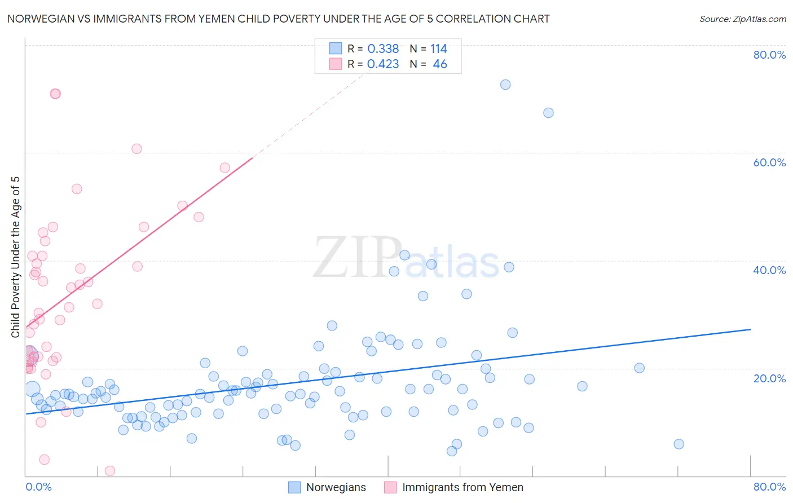793x503 pixels.
Task: Click the pink data point near 61%
Action: (x=136, y=149)
